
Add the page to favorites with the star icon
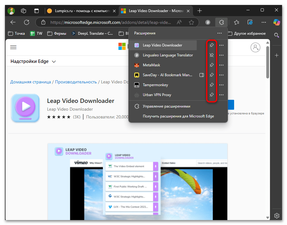pyautogui.click(x=191, y=22)
